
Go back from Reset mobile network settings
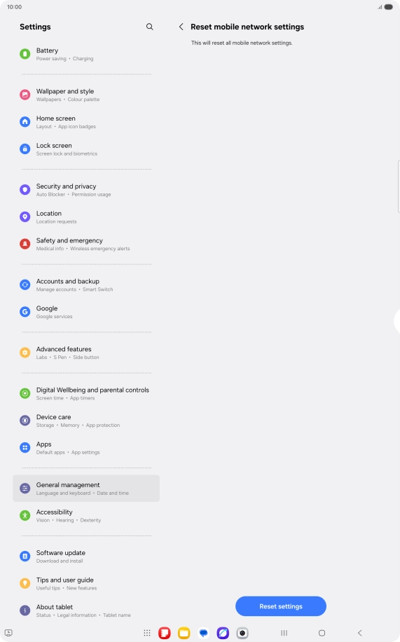pyautogui.click(x=181, y=27)
